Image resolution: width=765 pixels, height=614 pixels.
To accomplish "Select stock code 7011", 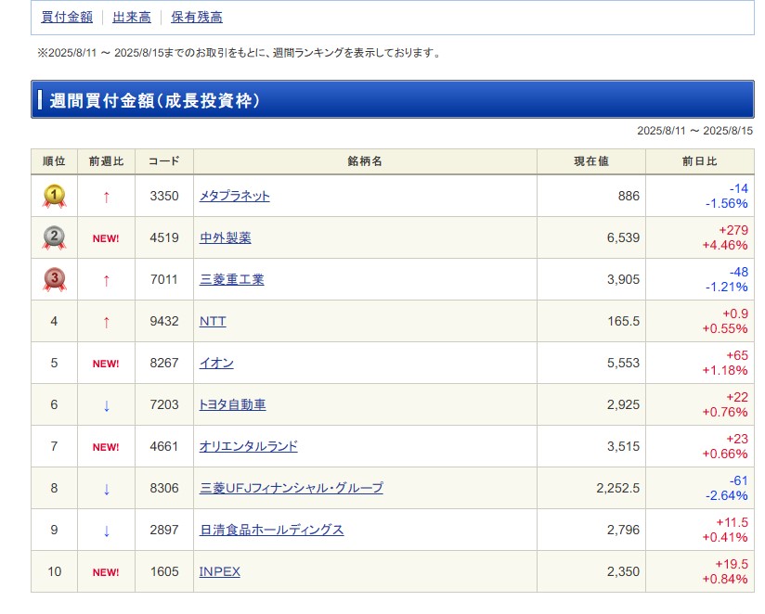I will click(164, 280).
